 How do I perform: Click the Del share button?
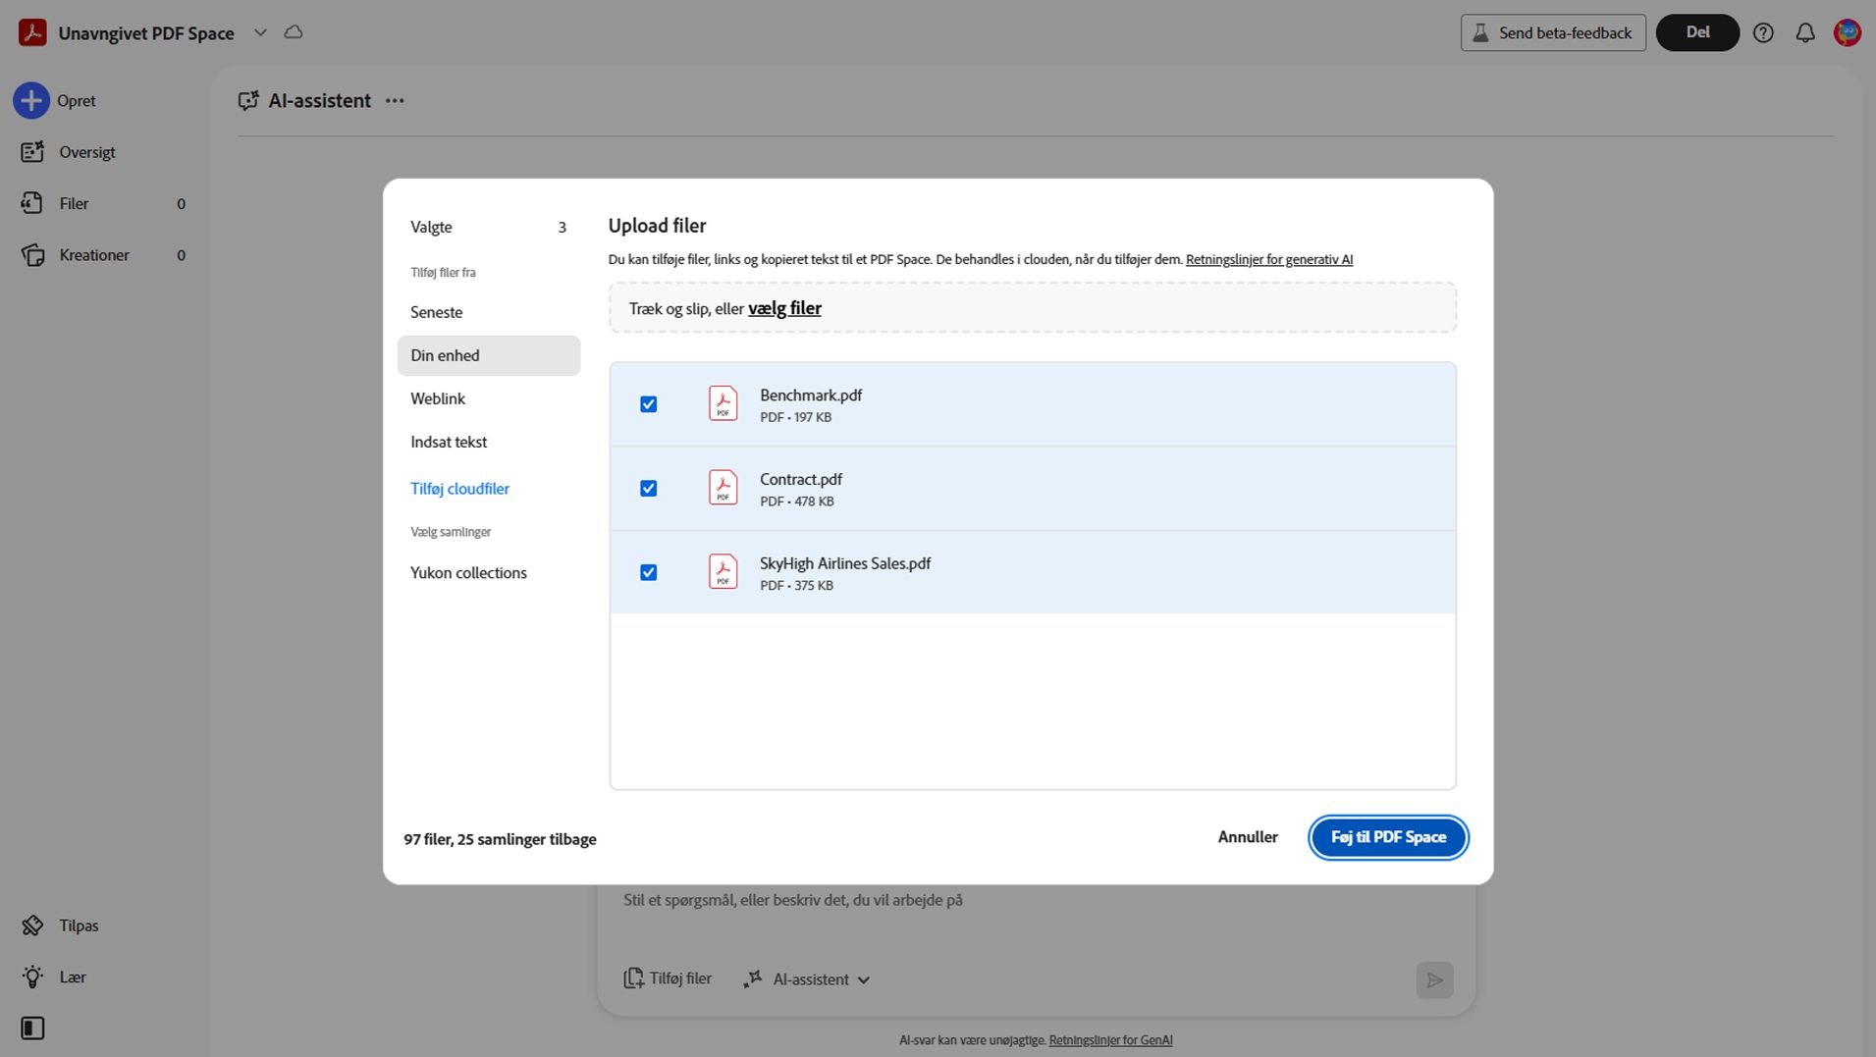[1697, 32]
